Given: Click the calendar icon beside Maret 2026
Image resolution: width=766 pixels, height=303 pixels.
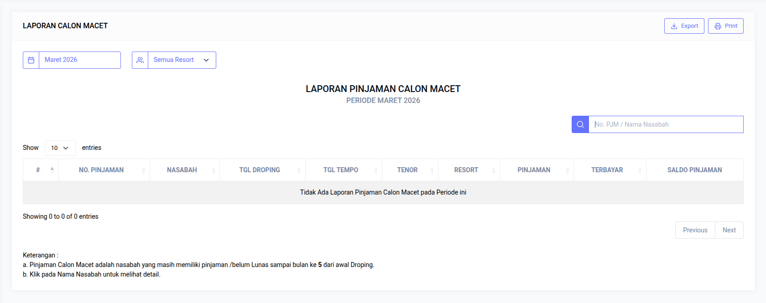Looking at the screenshot, I should [31, 60].
